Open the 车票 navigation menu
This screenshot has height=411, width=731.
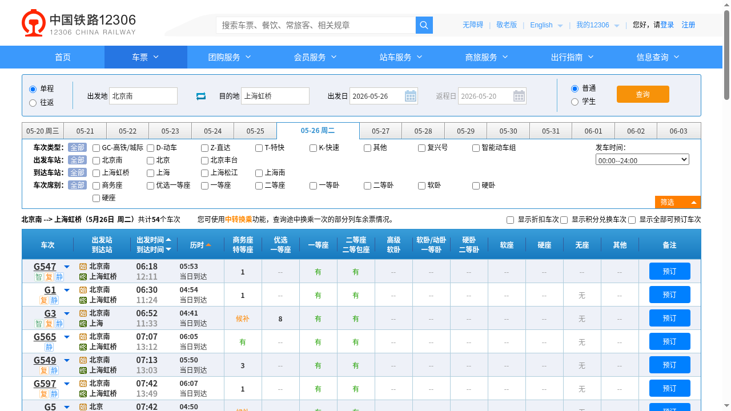coord(146,57)
